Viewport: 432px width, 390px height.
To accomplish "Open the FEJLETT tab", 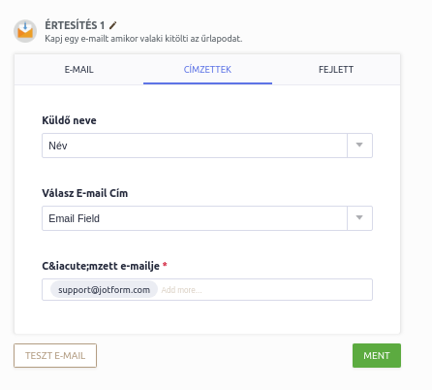I will 336,70.
